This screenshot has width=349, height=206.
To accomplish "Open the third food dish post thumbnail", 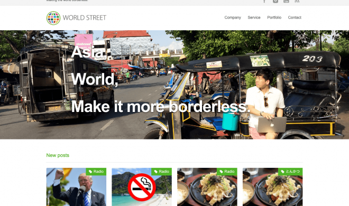I will tap(207, 187).
